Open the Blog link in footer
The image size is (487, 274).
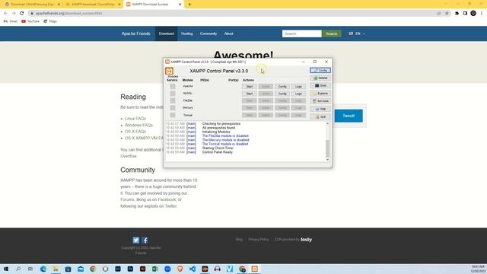point(239,240)
